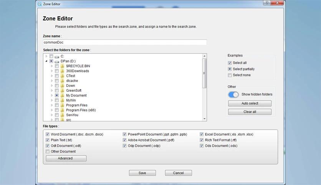Viewport: 321px width, 185px height.
Task: Enable the Other Document checkbox
Action: [48, 151]
